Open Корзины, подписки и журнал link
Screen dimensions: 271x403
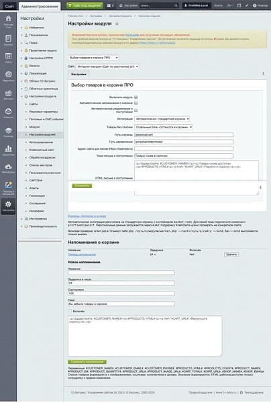point(87,216)
